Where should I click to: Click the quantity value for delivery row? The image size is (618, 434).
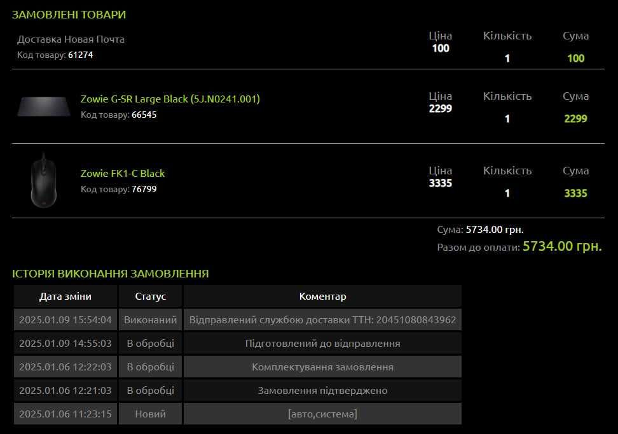click(507, 59)
